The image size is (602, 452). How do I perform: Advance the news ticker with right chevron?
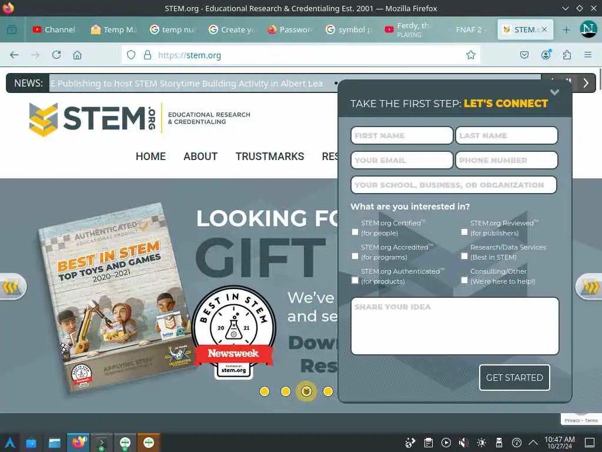pos(586,83)
